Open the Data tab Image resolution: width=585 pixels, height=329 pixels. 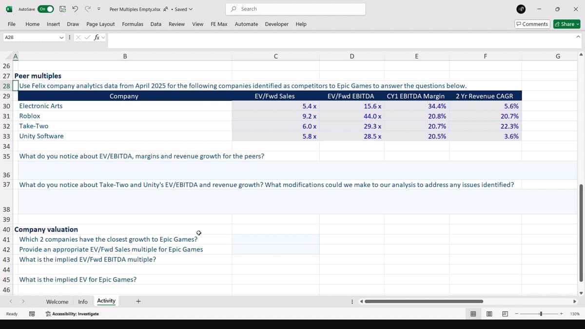tap(156, 24)
